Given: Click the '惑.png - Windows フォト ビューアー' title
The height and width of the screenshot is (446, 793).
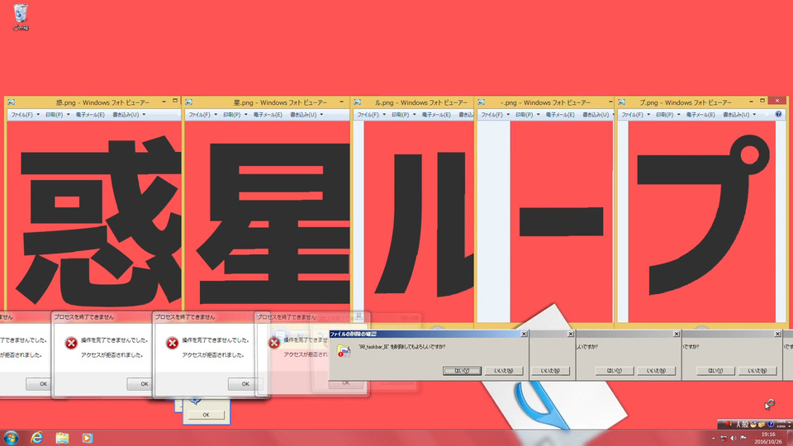Looking at the screenshot, I should coord(102,102).
